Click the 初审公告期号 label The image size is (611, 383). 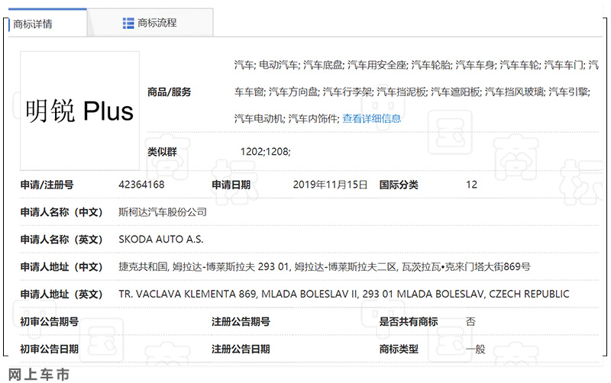pyautogui.click(x=50, y=321)
